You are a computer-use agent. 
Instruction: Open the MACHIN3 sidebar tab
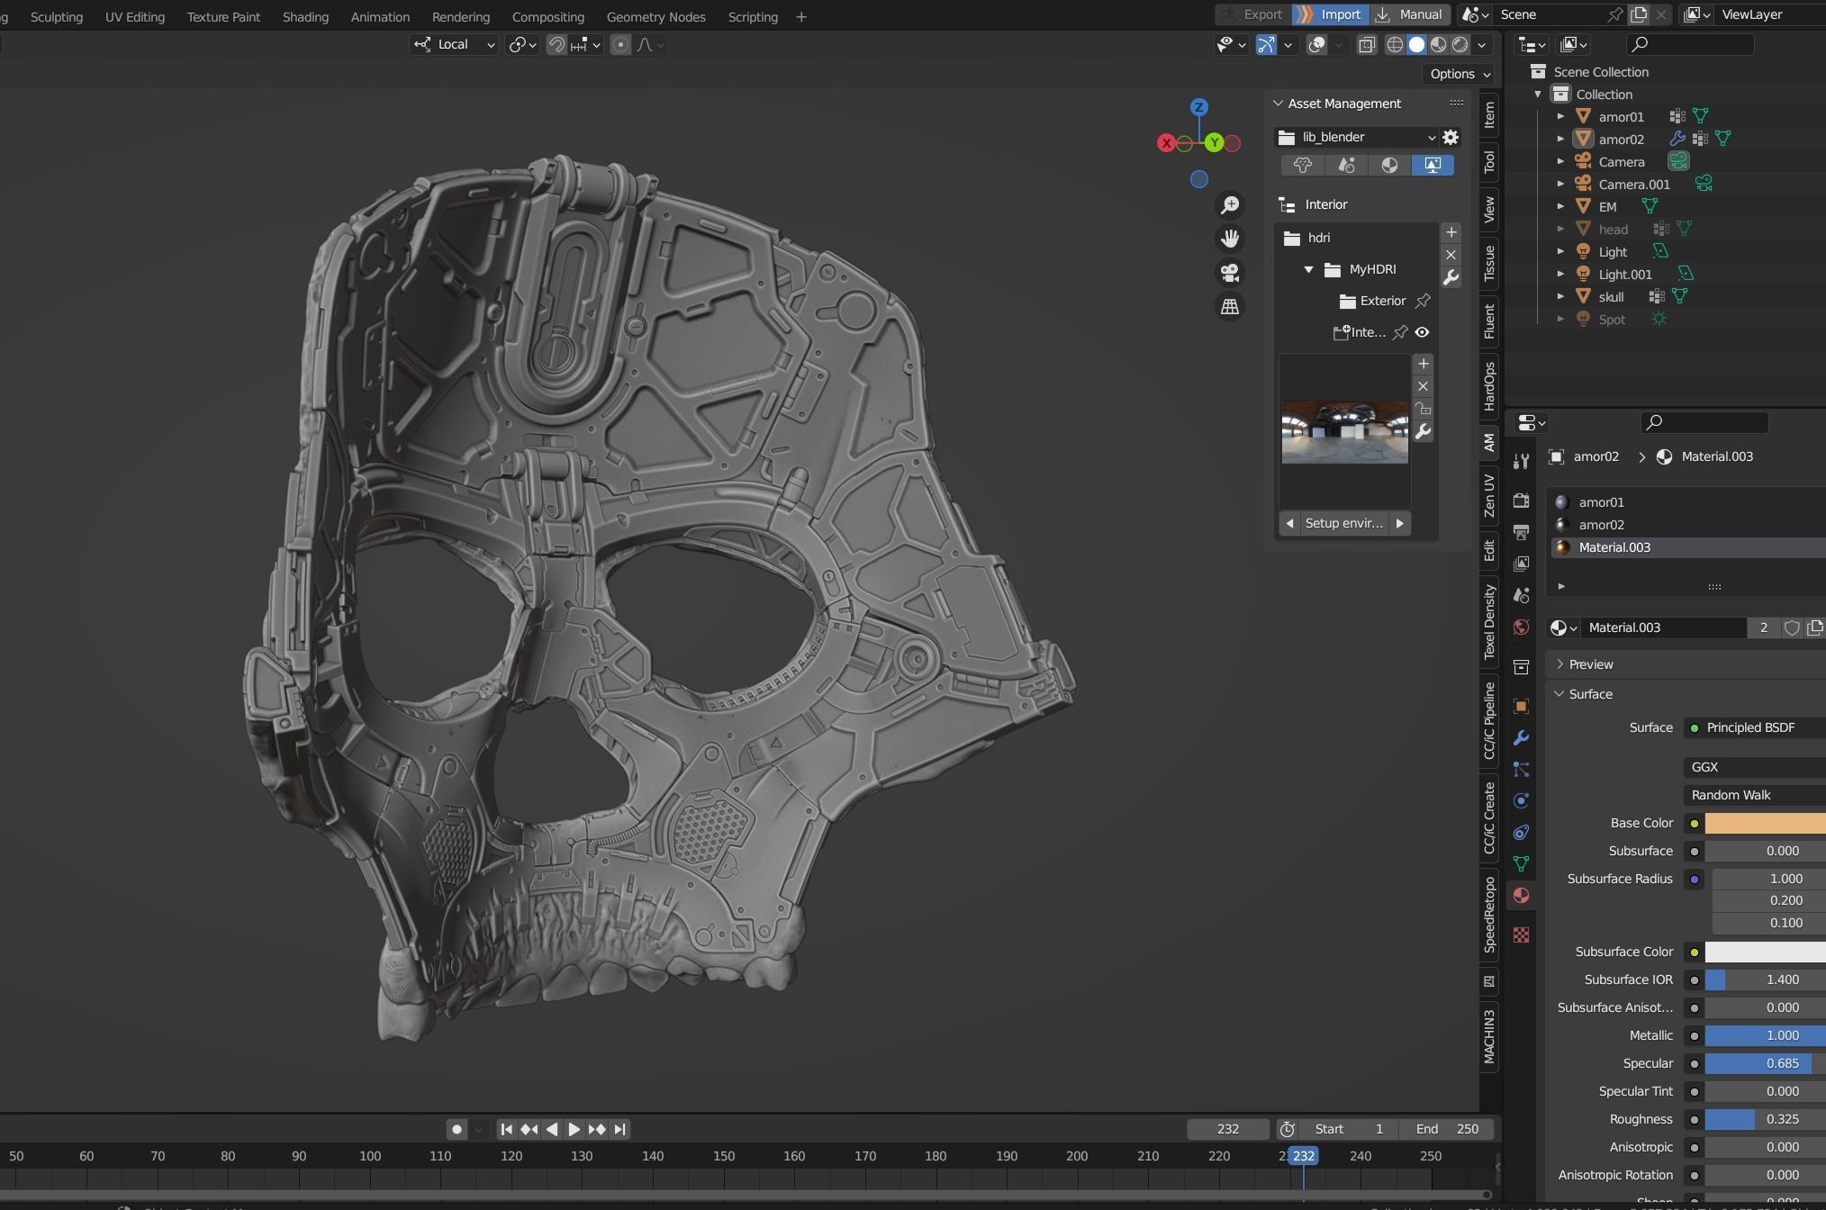[1489, 1036]
